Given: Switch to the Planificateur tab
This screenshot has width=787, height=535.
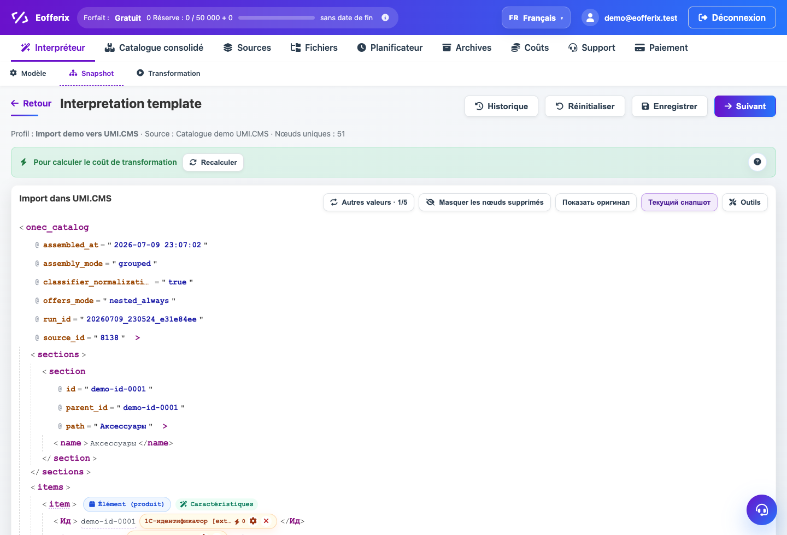Looking at the screenshot, I should [x=390, y=47].
